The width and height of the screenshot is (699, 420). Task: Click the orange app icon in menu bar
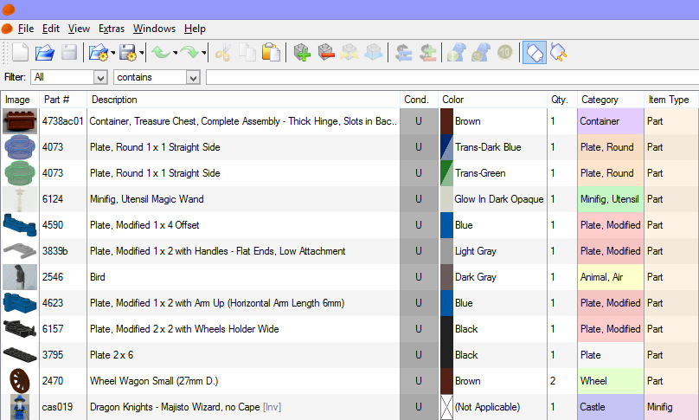[7, 29]
